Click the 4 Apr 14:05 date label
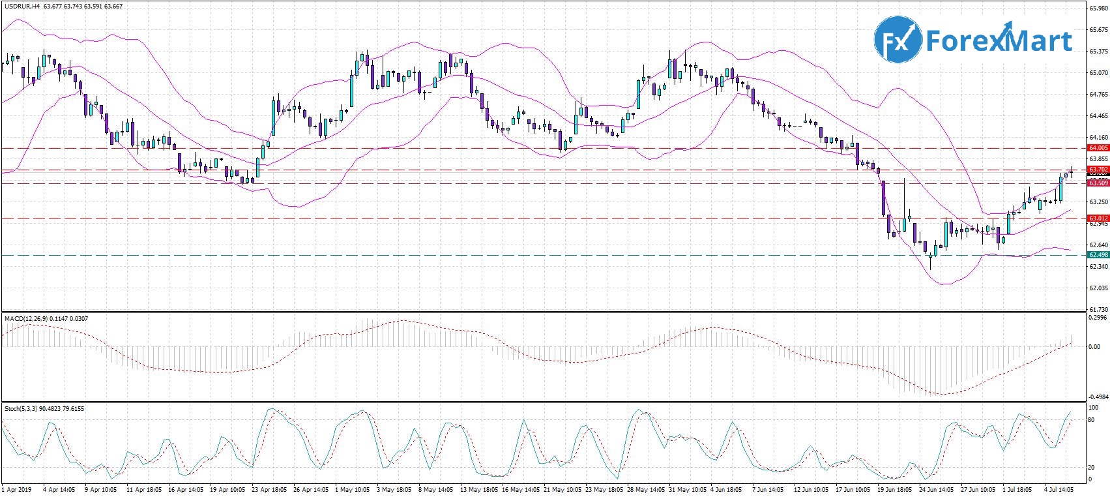Screen dimensions: 1110x497 pos(59,490)
